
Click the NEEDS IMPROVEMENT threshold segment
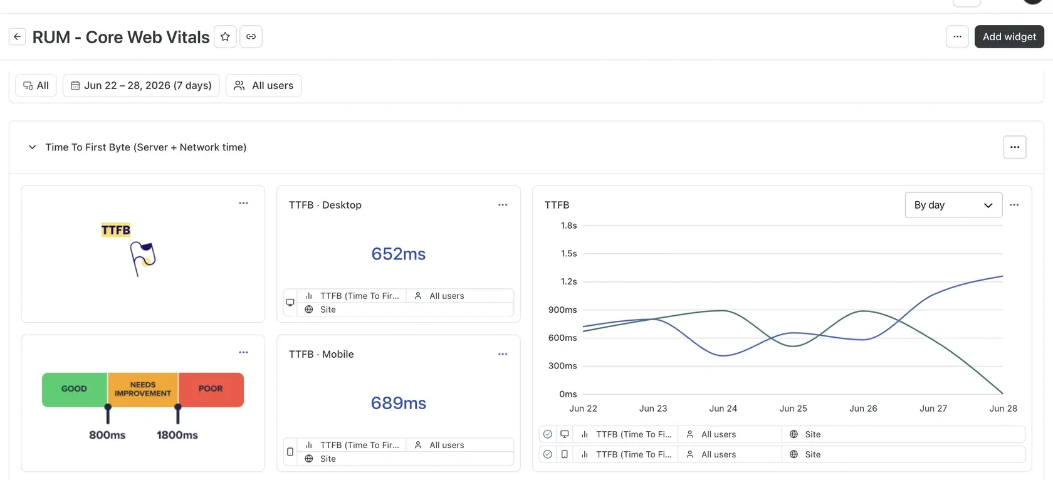pyautogui.click(x=143, y=389)
